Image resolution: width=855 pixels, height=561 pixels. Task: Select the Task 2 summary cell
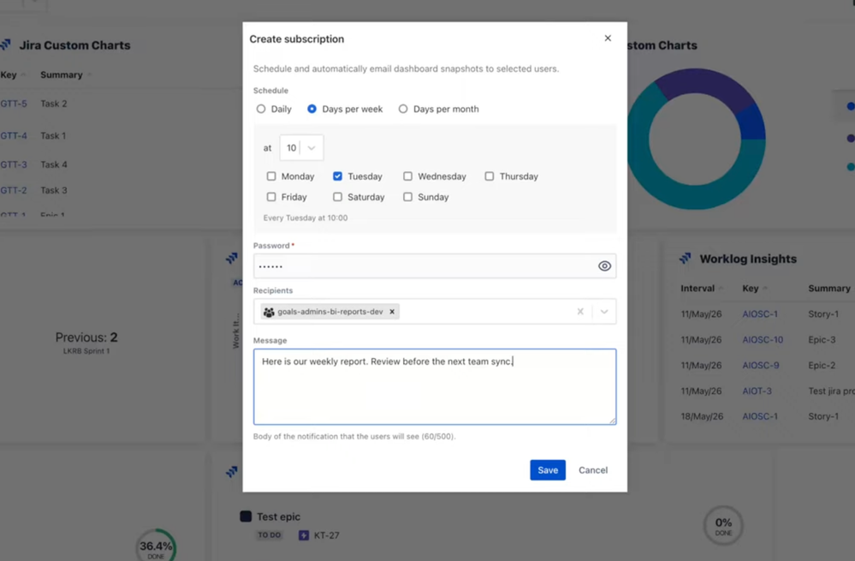coord(53,104)
